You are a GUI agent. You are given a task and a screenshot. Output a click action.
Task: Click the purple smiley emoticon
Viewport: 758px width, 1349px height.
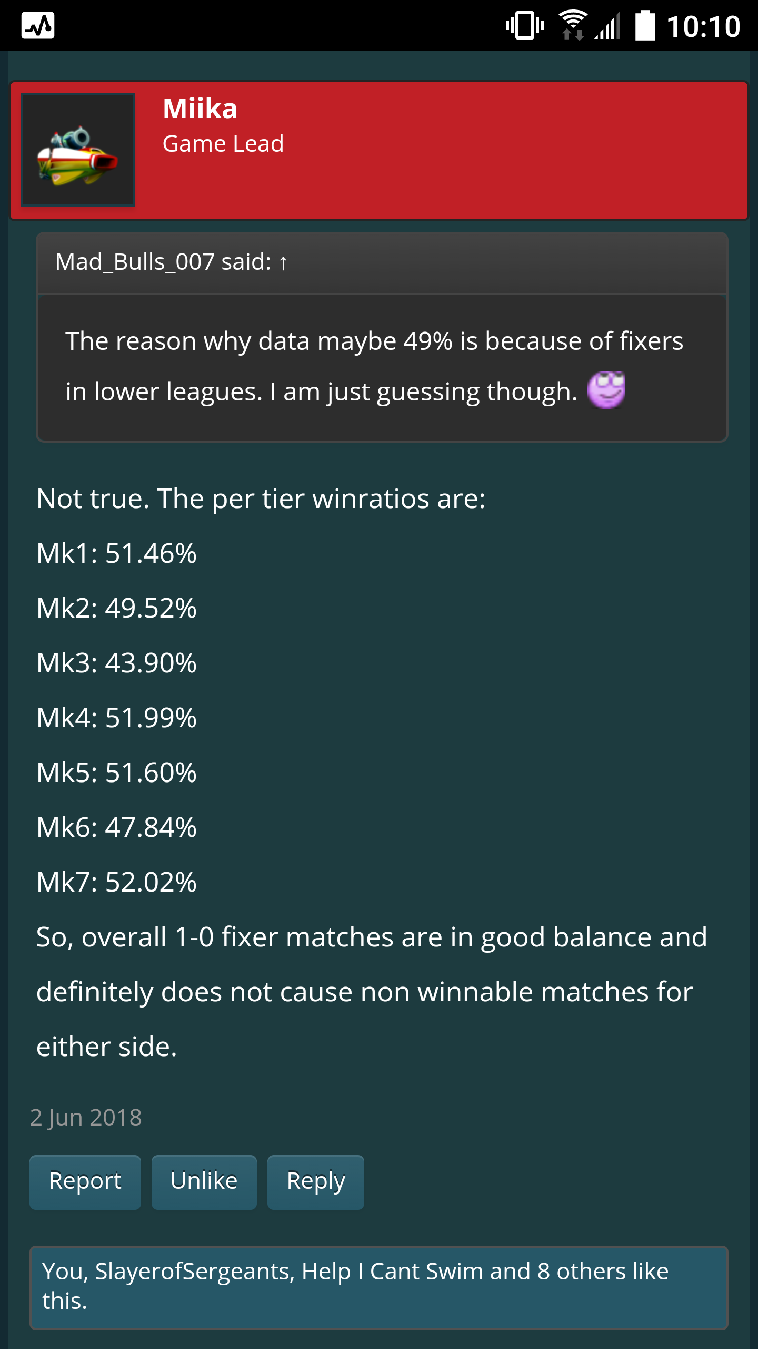pos(606,390)
